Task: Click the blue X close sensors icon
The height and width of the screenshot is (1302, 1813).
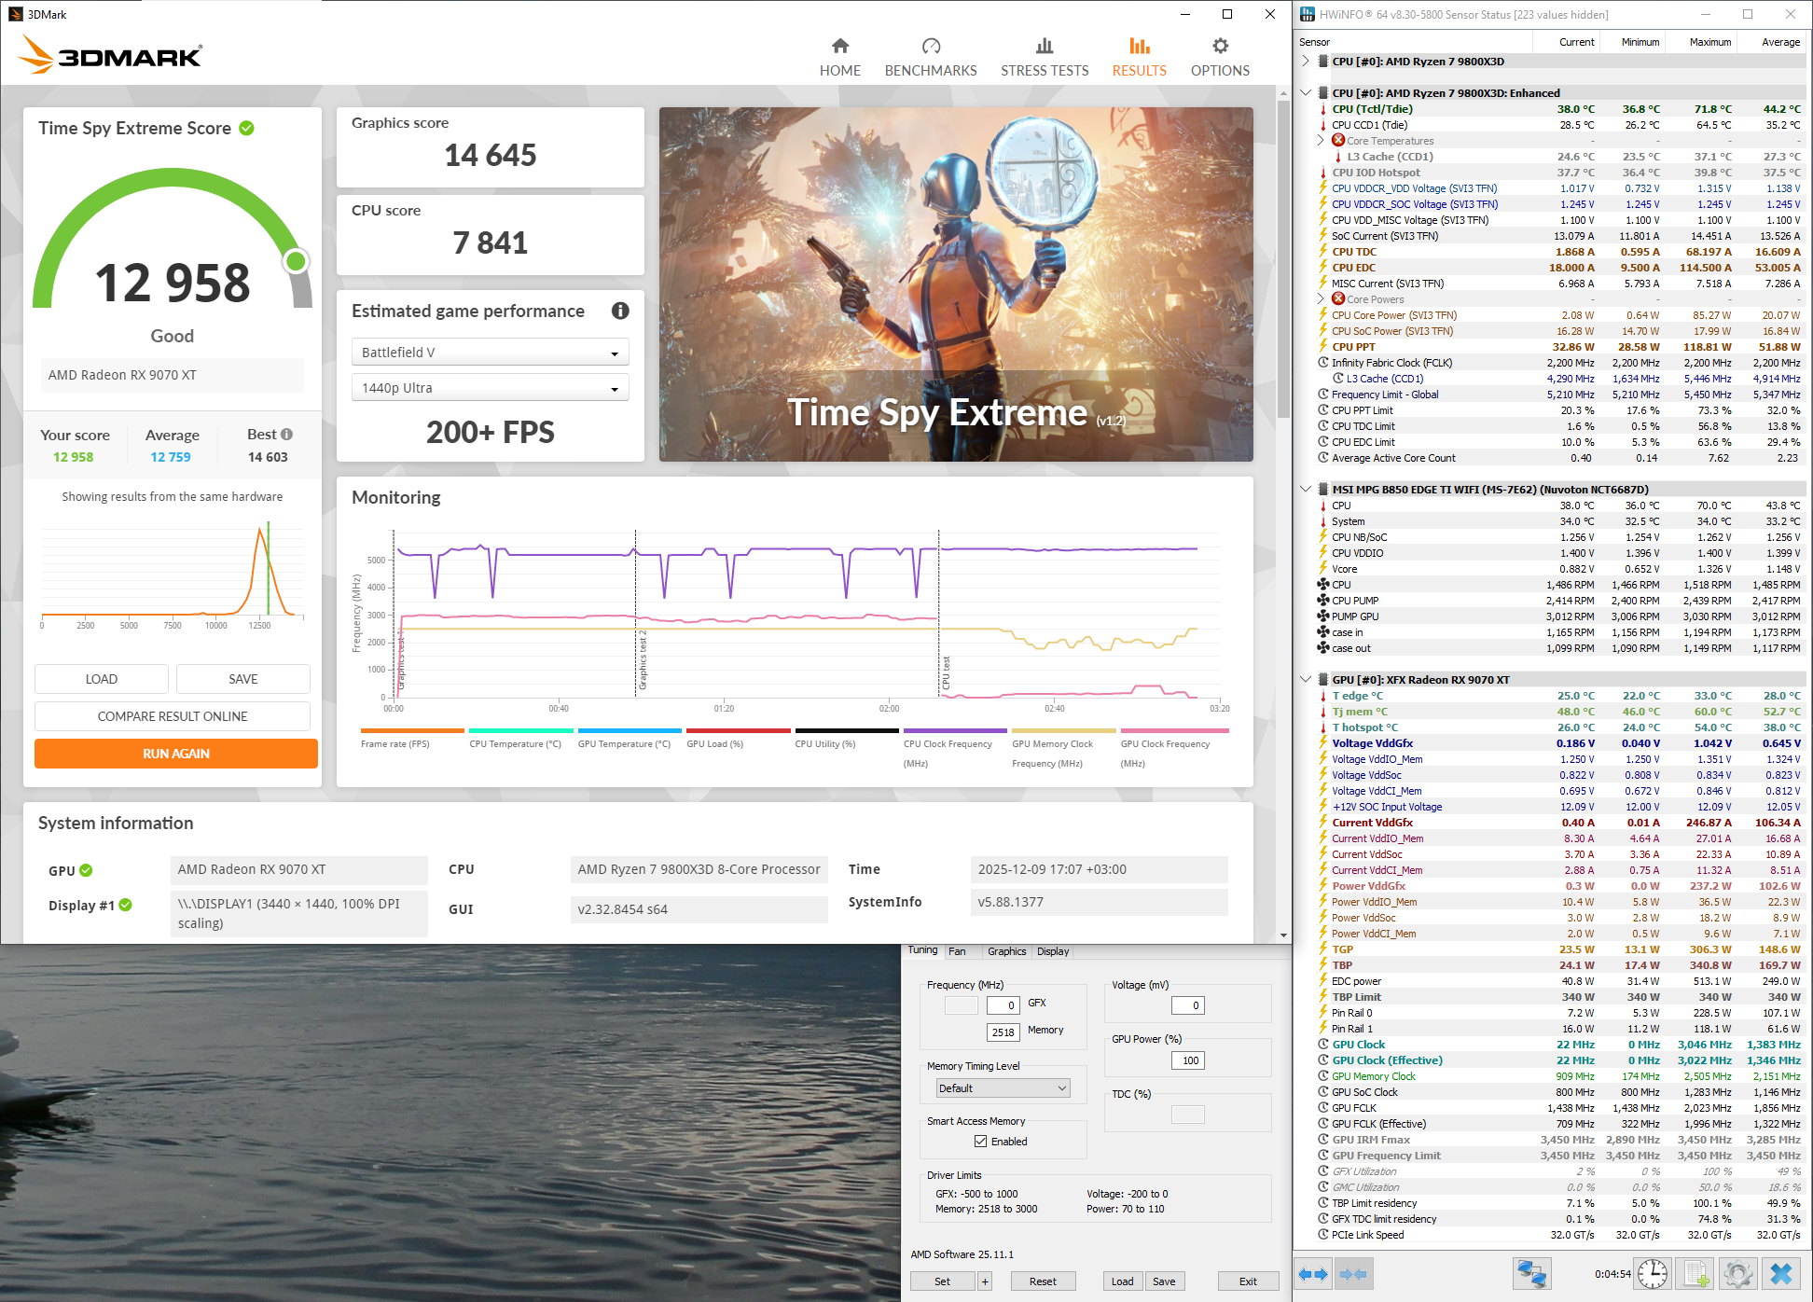Action: pyautogui.click(x=1781, y=1274)
